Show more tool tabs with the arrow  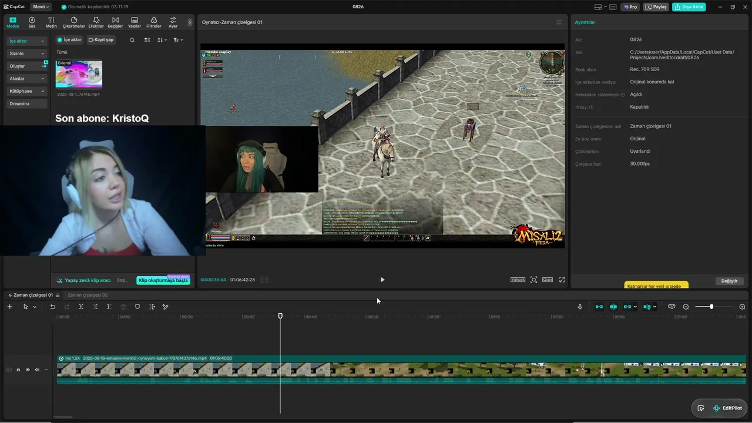click(190, 22)
